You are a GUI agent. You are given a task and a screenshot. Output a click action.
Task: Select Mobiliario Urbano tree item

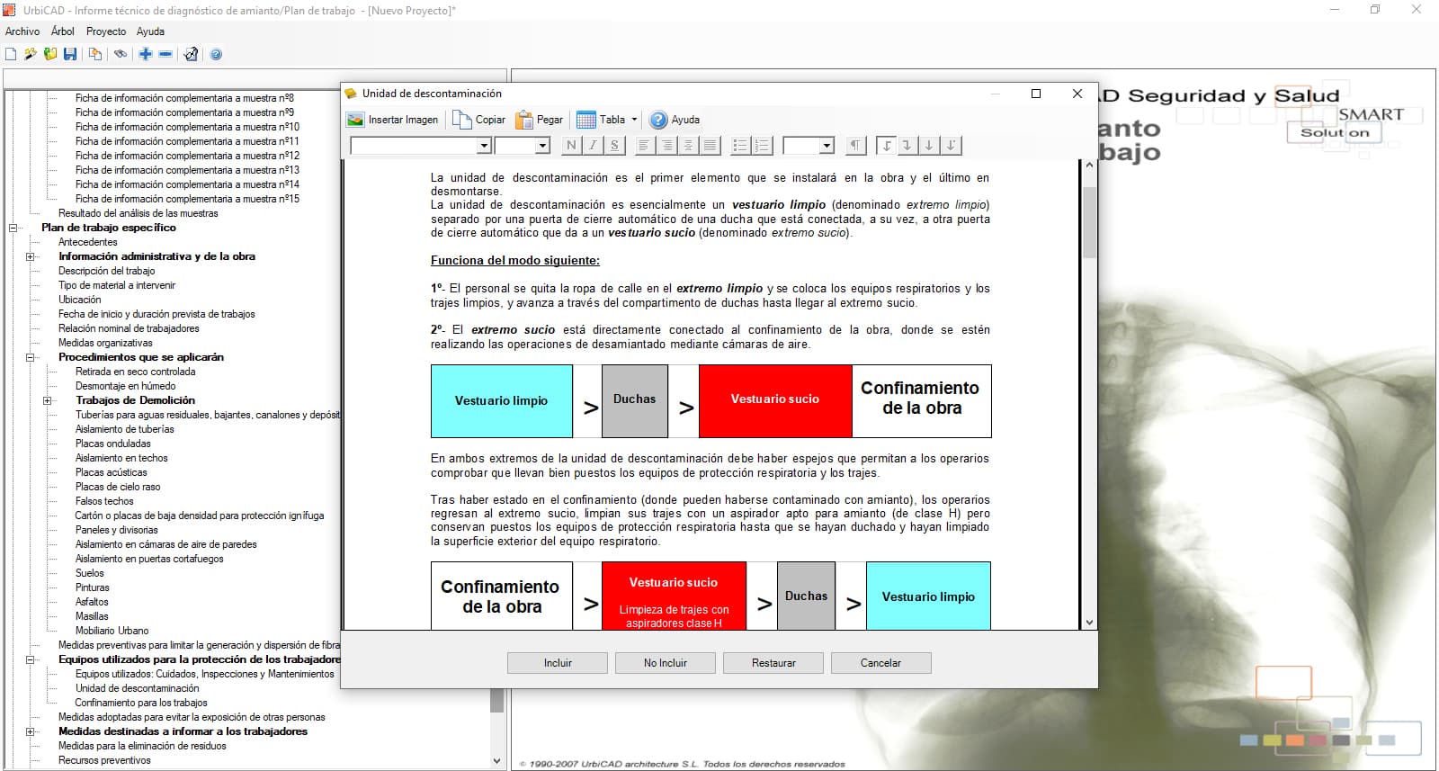(x=112, y=631)
